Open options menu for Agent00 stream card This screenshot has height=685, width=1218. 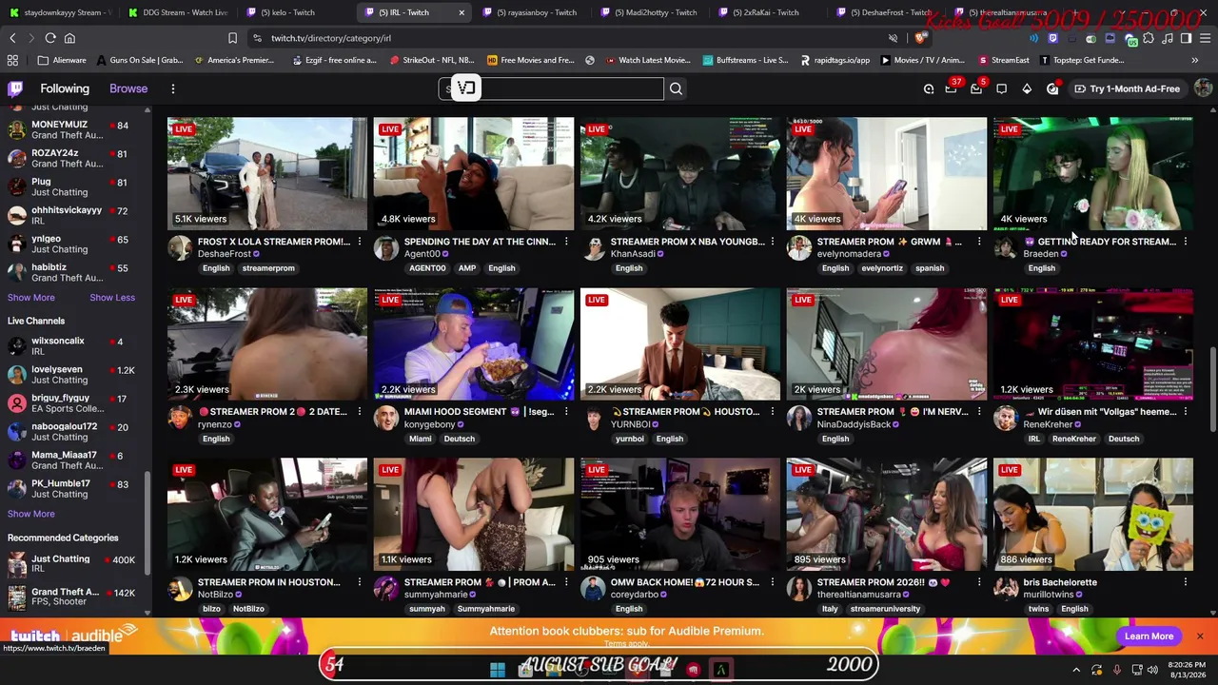[565, 242]
